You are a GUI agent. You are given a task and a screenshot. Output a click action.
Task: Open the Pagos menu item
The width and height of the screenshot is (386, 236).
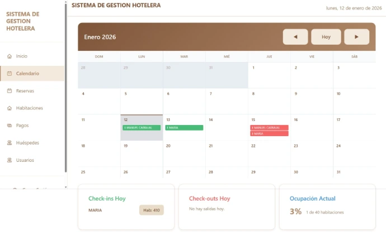[x=22, y=126]
